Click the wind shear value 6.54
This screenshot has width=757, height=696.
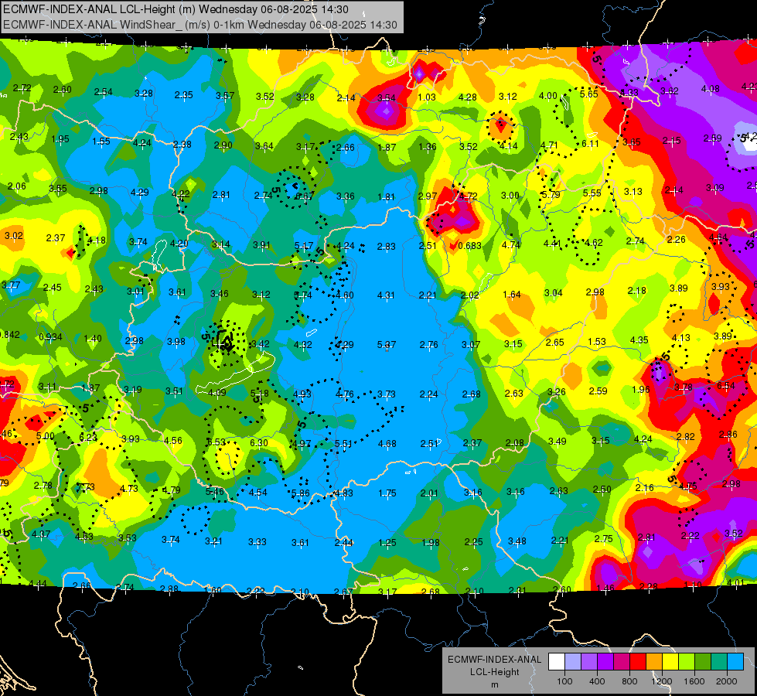click(x=726, y=385)
